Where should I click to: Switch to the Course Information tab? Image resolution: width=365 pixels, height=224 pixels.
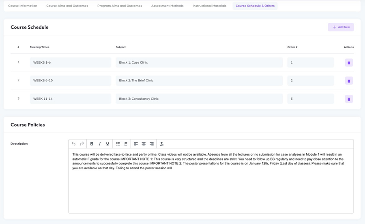pyautogui.click(x=23, y=6)
